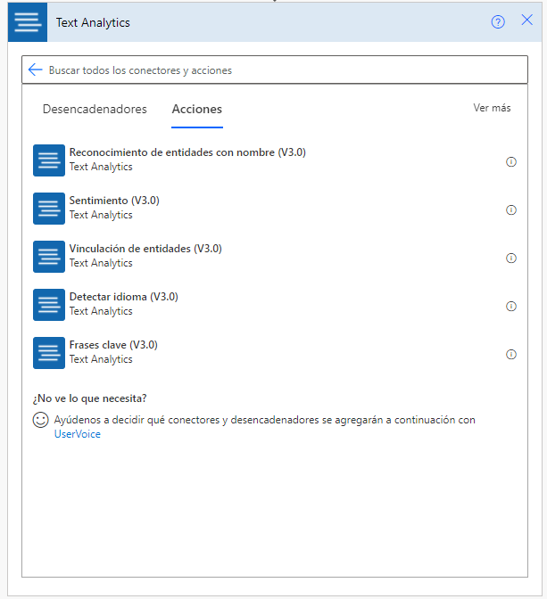The width and height of the screenshot is (547, 599).
Task: Click the Frases clave action icon
Action: coord(49,353)
